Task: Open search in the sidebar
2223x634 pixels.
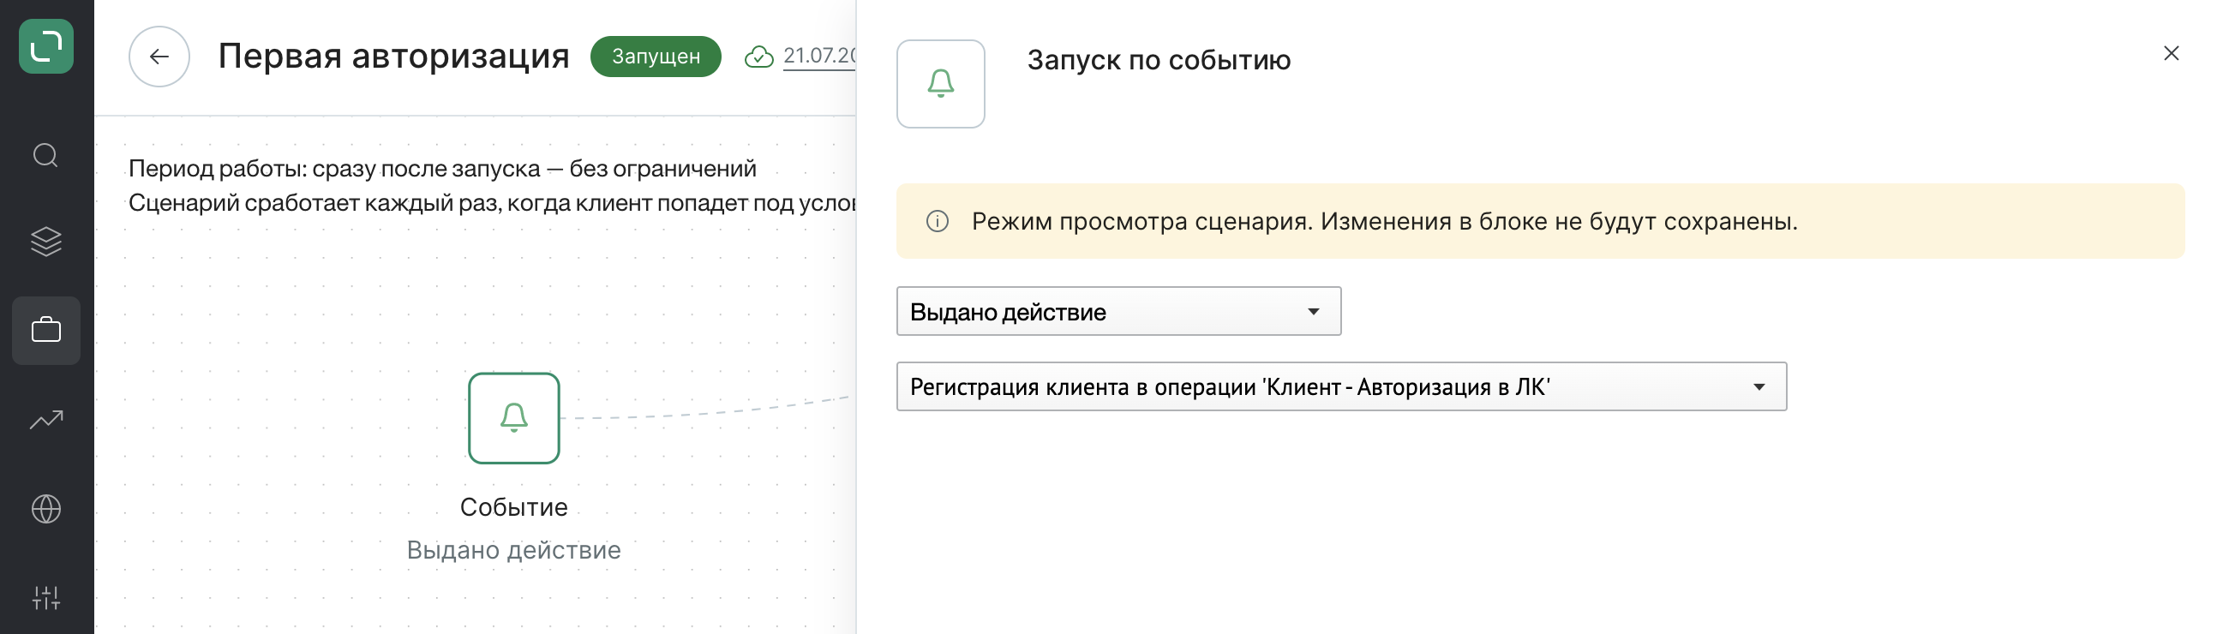Action: click(45, 156)
